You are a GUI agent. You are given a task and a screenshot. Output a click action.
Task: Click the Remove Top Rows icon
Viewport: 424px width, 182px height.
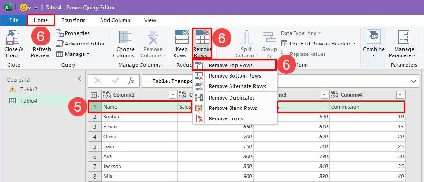pos(199,65)
